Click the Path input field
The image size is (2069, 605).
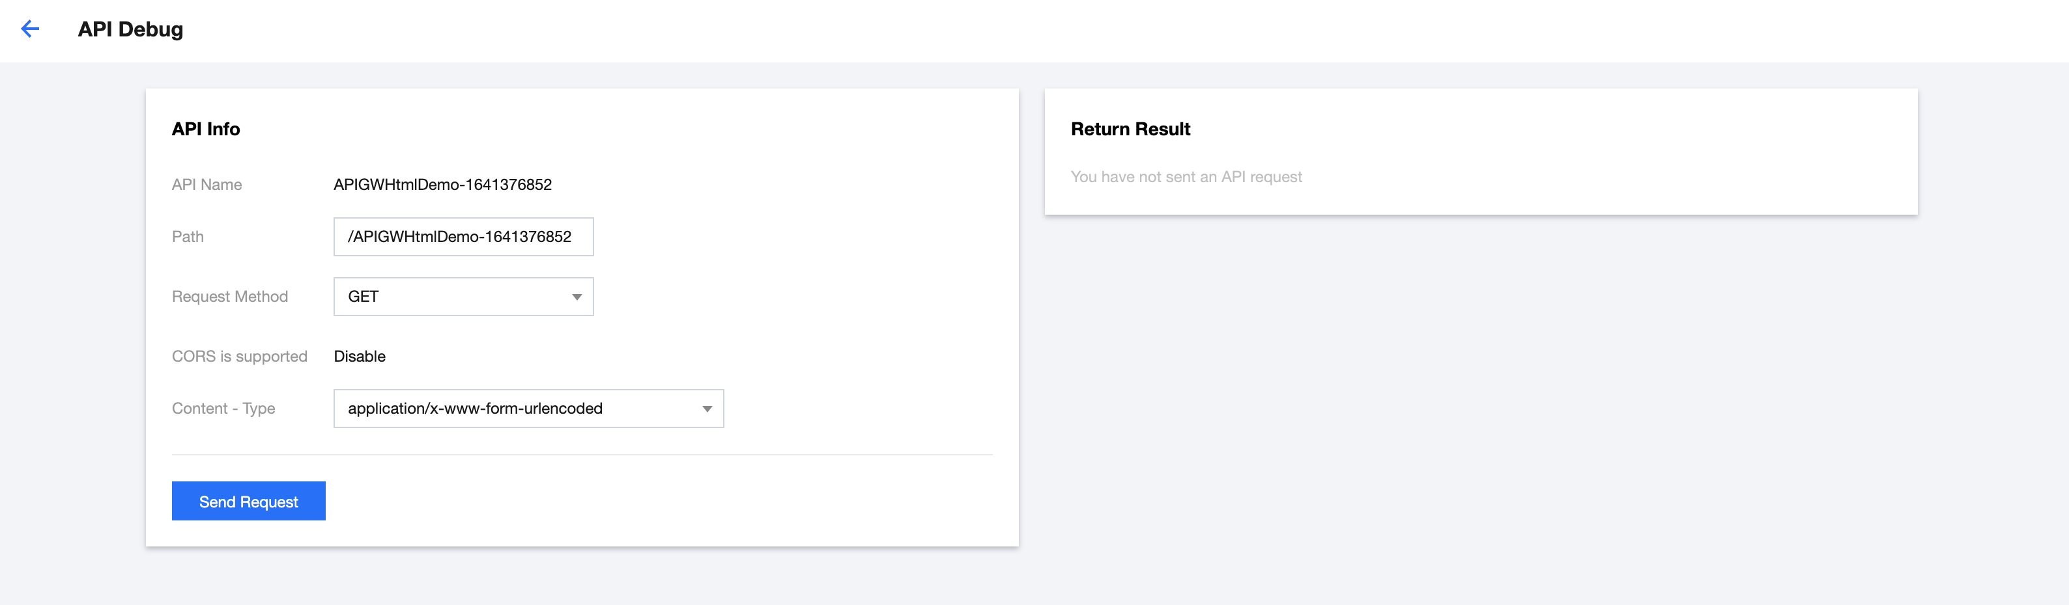[463, 237]
